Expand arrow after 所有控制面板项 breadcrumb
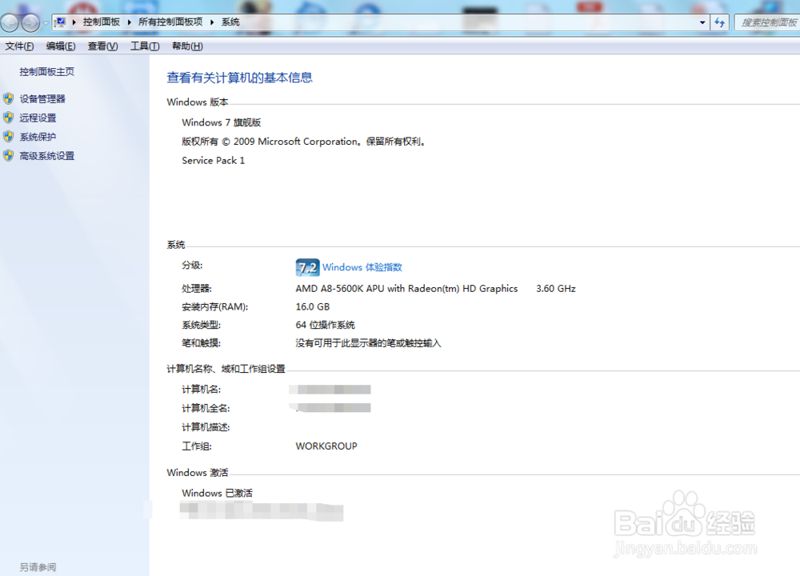Screen dimensions: 800x576 click(212, 22)
